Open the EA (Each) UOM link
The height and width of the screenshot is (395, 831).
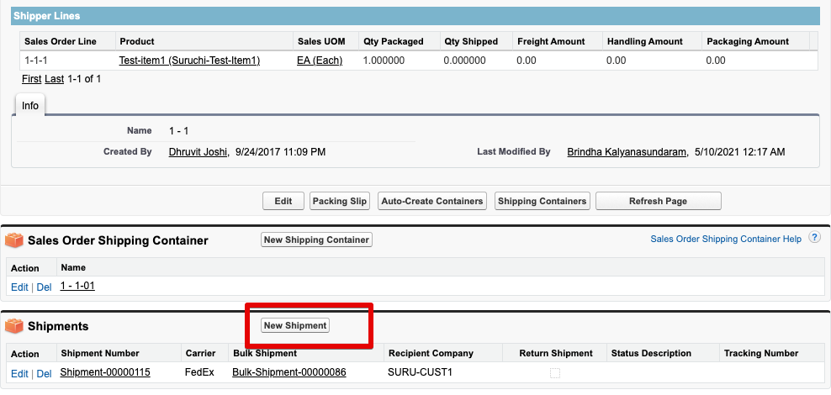(320, 61)
